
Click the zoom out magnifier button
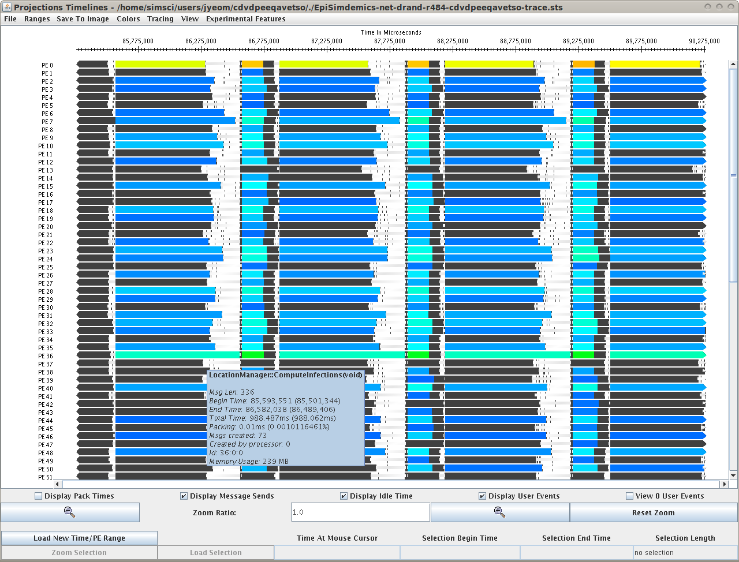click(x=70, y=512)
